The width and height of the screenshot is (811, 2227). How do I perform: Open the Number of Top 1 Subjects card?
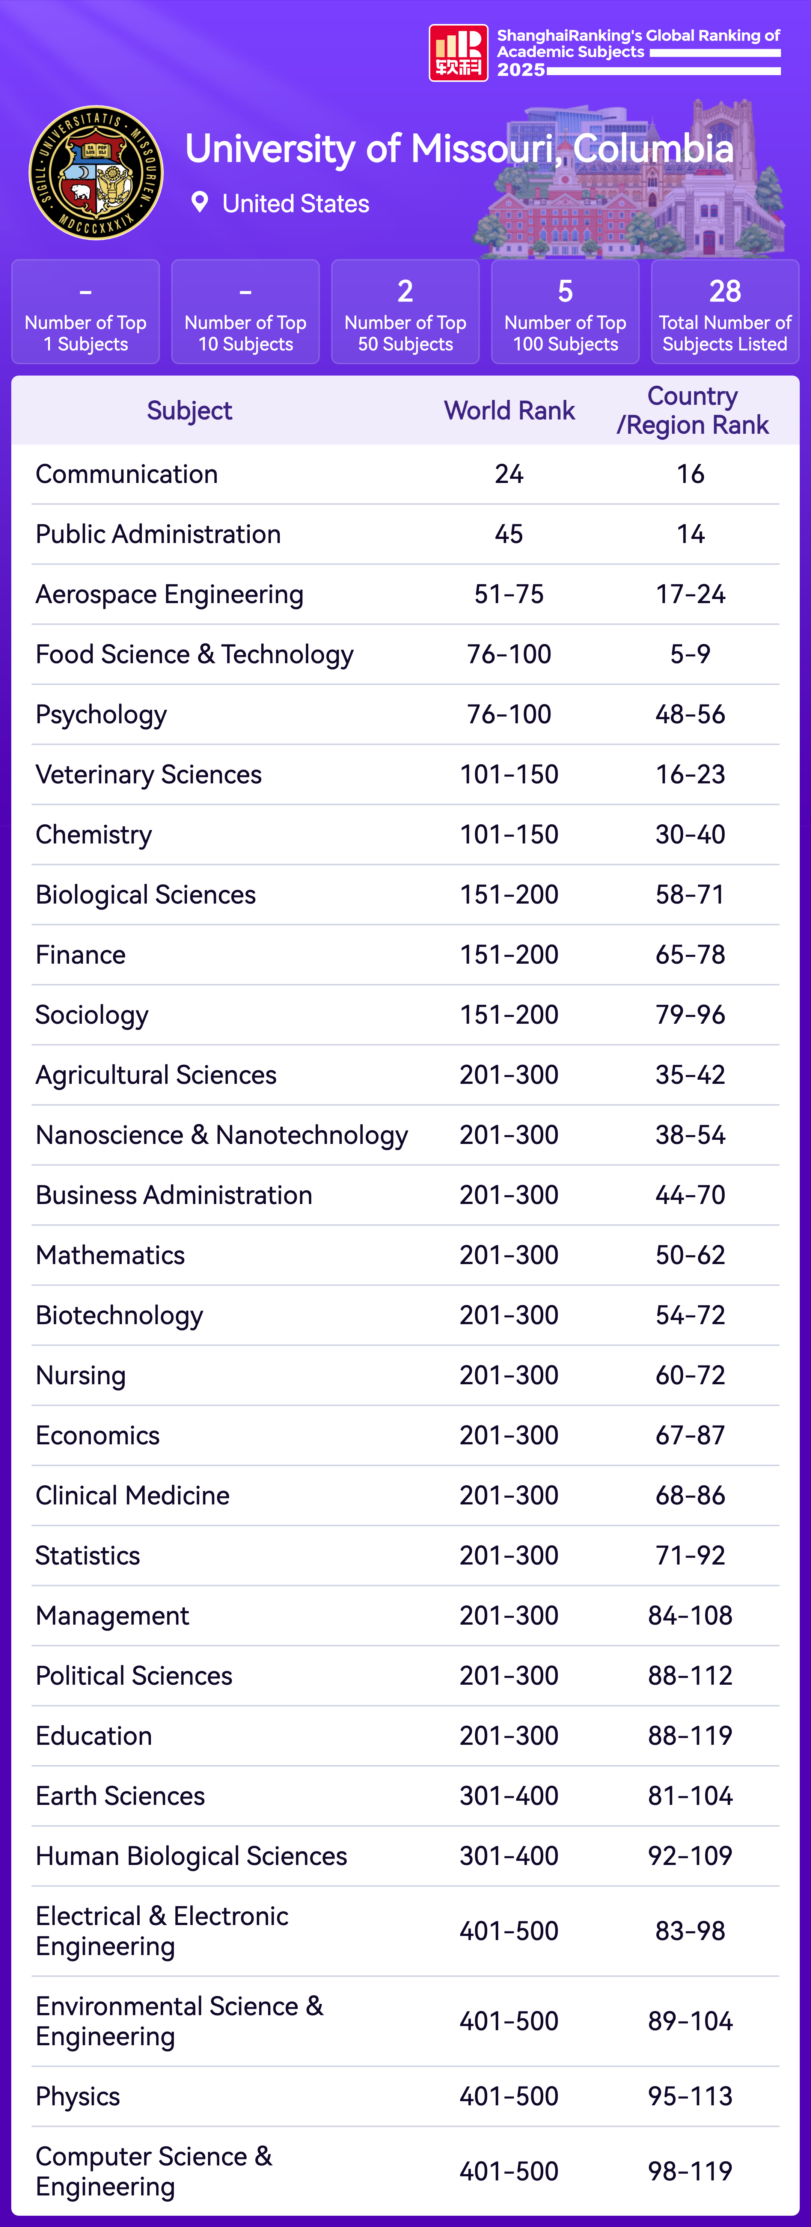[86, 312]
